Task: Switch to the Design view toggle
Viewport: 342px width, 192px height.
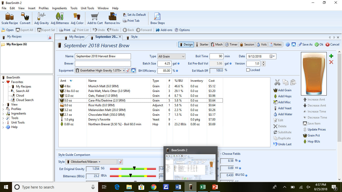Action: click(186, 44)
